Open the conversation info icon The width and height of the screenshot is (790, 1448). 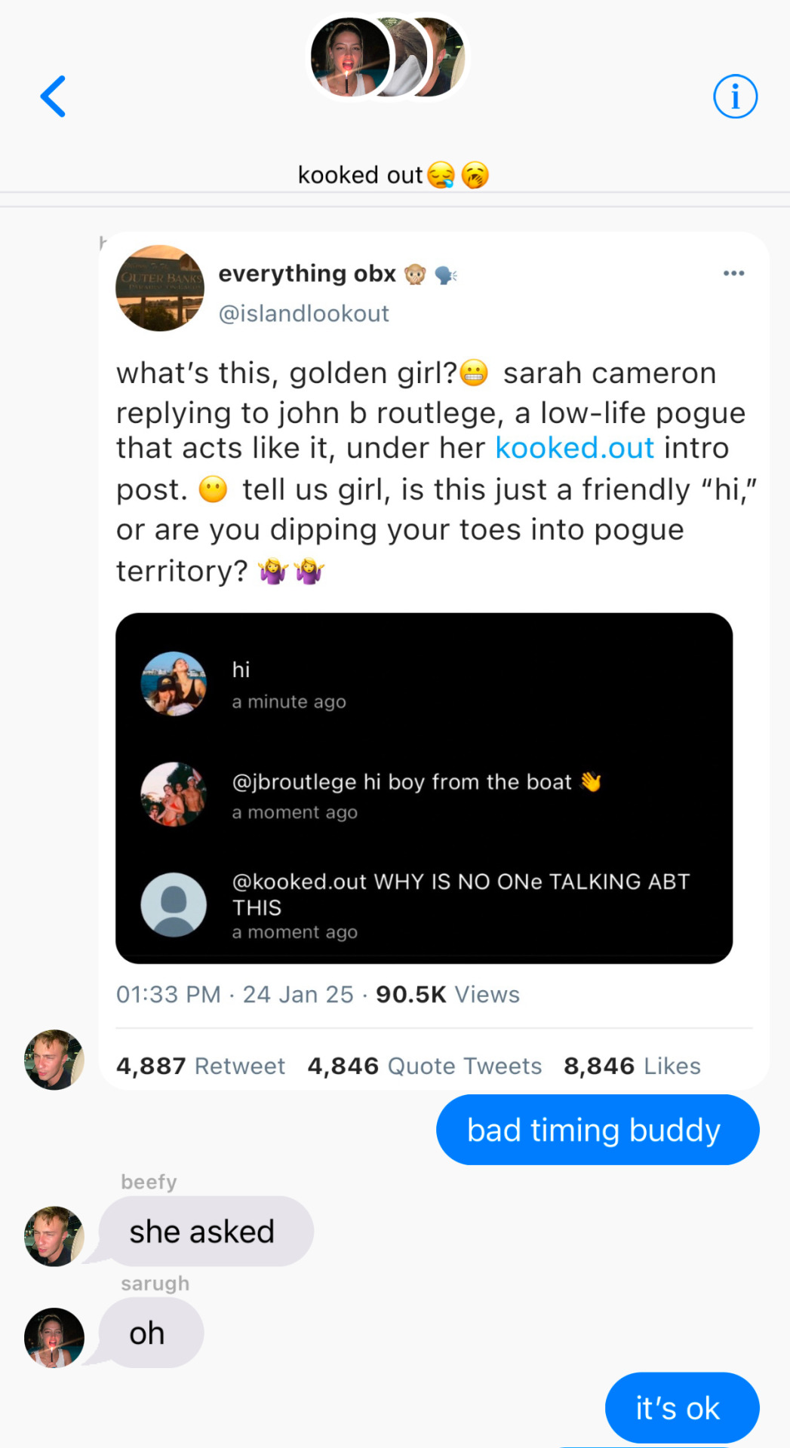(735, 97)
